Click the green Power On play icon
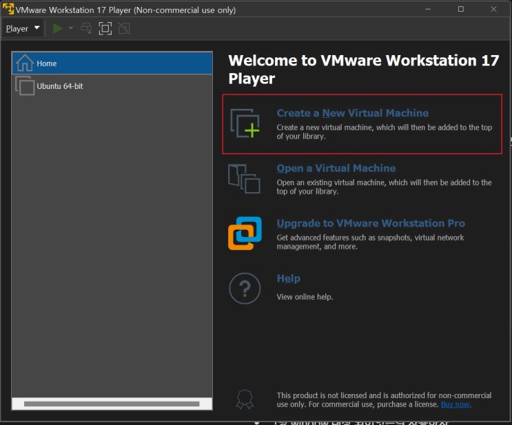512x425 pixels. 57,29
